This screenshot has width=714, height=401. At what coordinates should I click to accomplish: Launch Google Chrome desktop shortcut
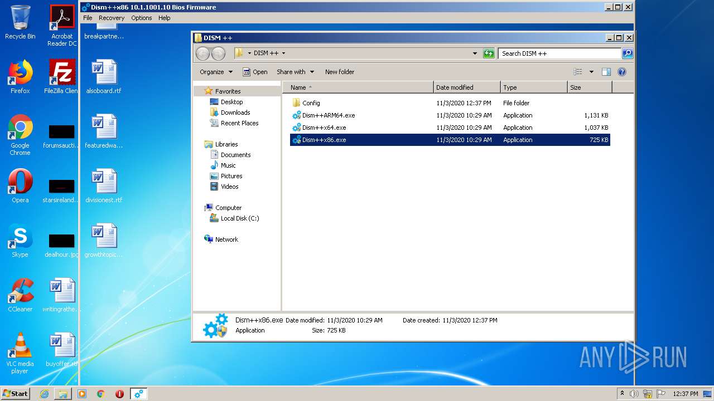(20, 135)
